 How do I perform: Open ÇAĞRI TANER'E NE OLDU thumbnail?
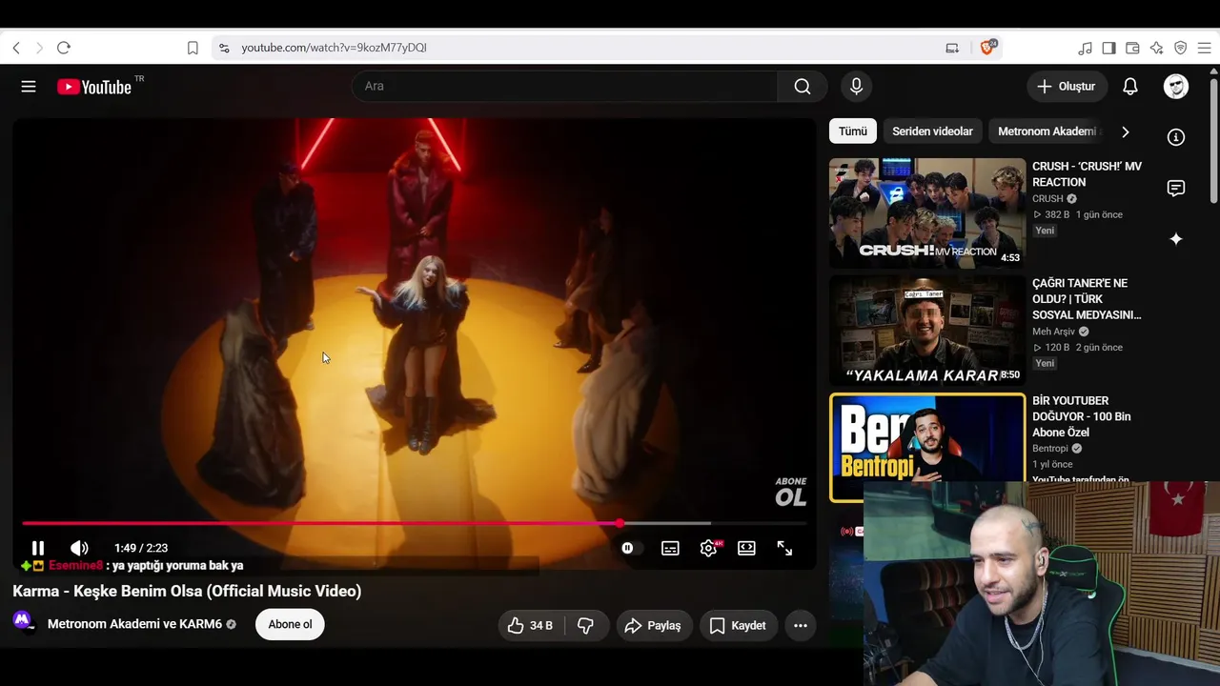click(x=927, y=331)
